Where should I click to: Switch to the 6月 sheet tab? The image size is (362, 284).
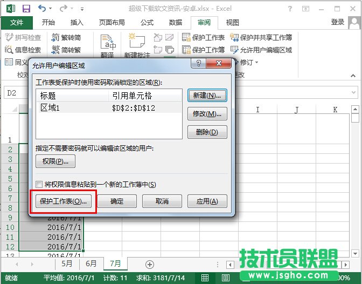(92, 264)
